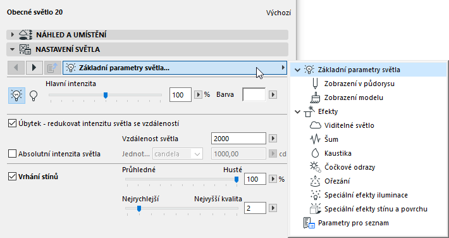Collapse the Nastavení světla panel

[12, 49]
